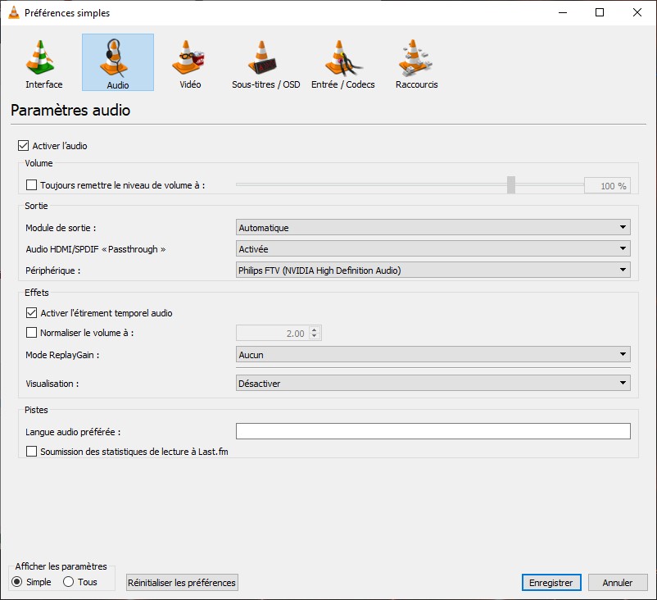Enable Normaliser le volume option
This screenshot has height=600, width=657.
click(32, 333)
